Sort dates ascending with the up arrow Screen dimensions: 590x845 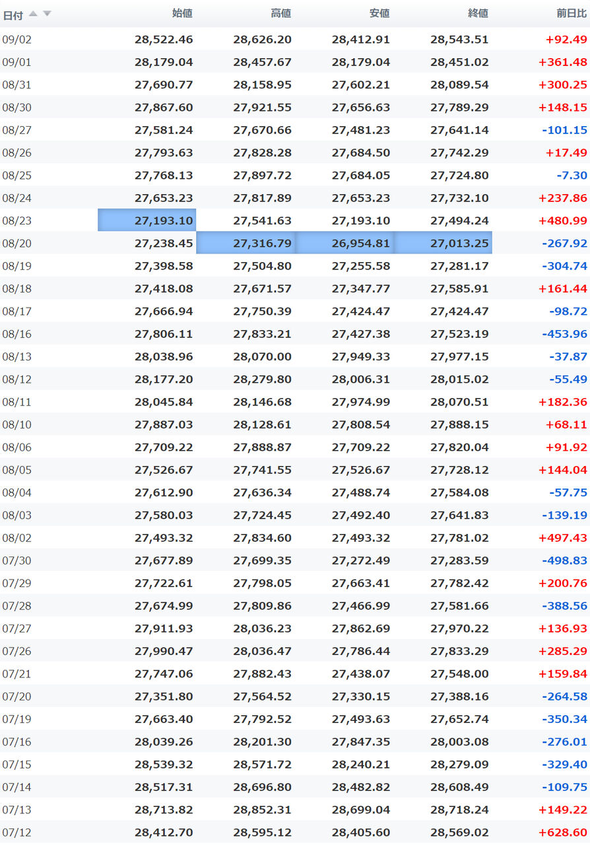pos(33,14)
